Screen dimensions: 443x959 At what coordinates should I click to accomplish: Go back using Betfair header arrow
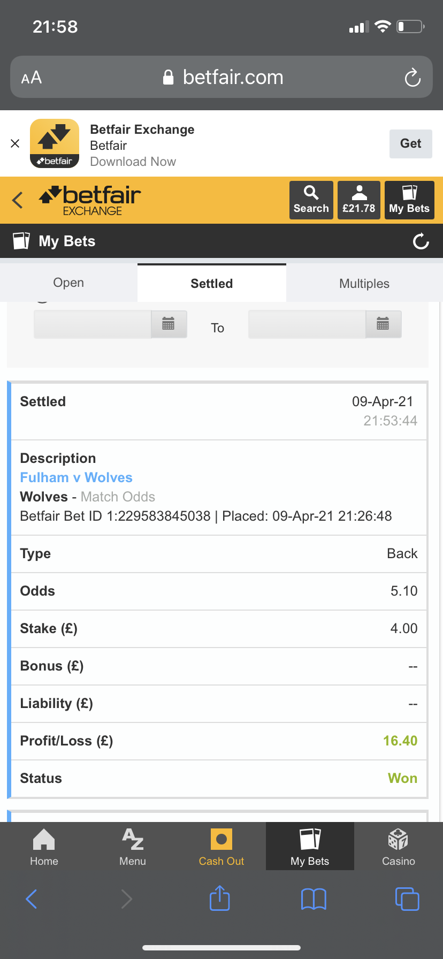click(18, 200)
